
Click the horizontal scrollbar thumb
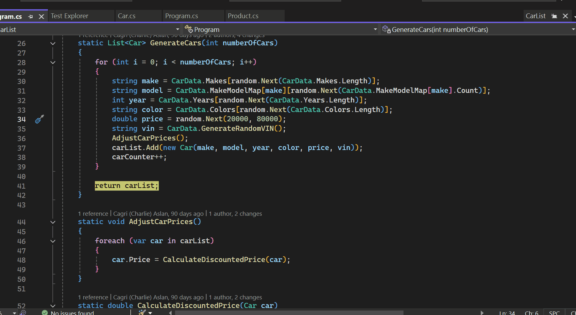(289, 313)
